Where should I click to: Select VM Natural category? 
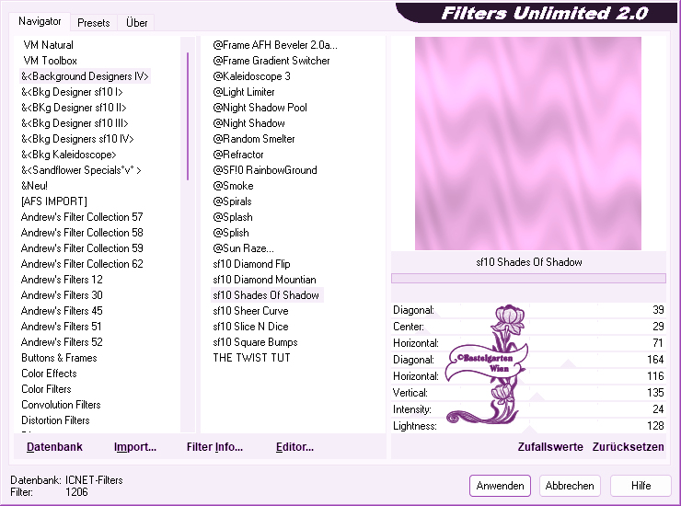click(48, 45)
